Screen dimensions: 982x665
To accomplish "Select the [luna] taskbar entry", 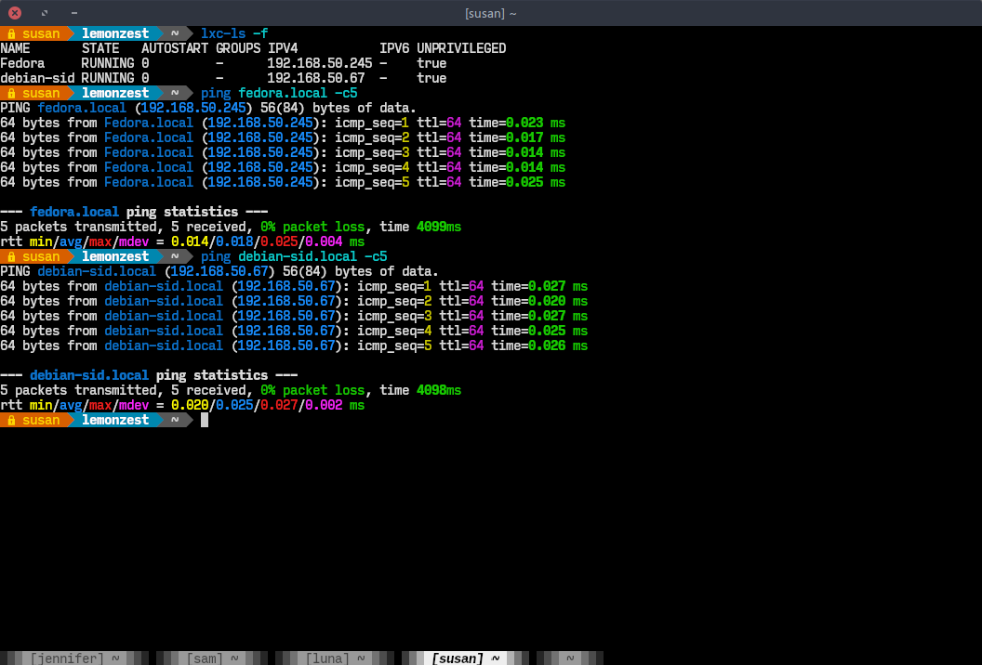I will point(325,658).
